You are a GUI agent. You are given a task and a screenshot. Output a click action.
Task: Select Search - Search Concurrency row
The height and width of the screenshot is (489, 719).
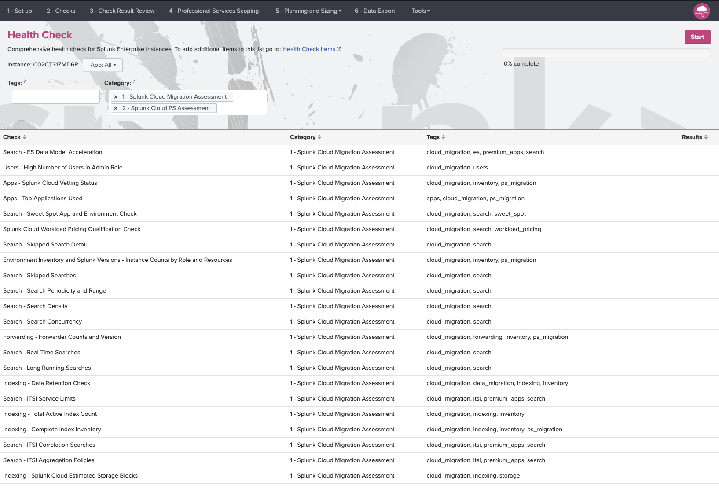pos(359,322)
